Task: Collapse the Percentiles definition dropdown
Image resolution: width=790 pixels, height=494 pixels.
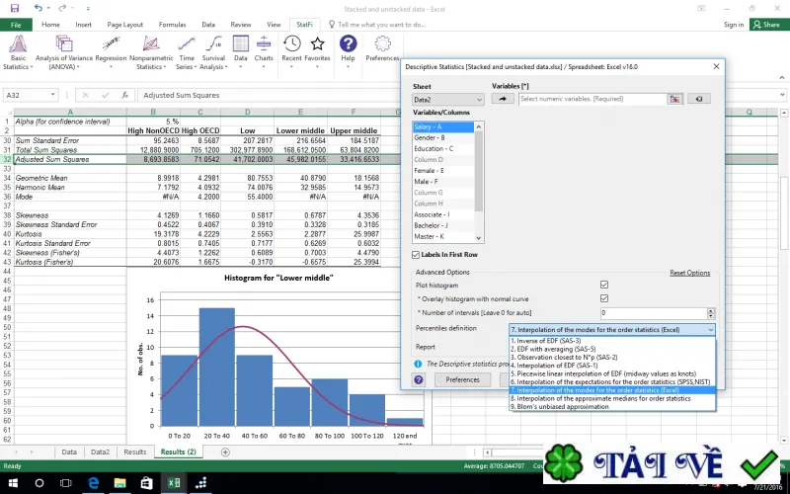Action: pos(710,330)
